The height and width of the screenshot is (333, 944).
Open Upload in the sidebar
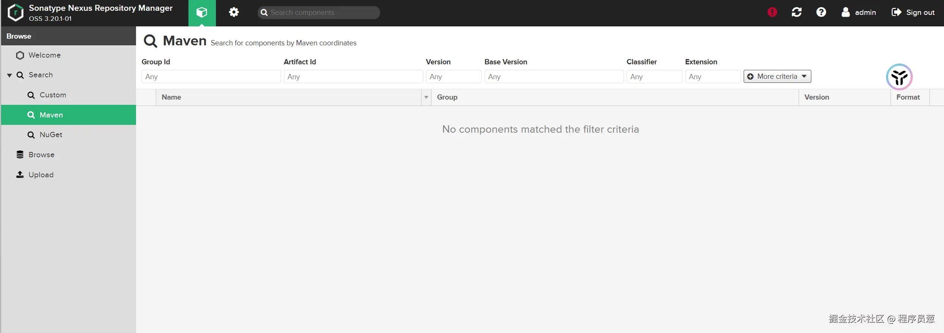pos(68,175)
